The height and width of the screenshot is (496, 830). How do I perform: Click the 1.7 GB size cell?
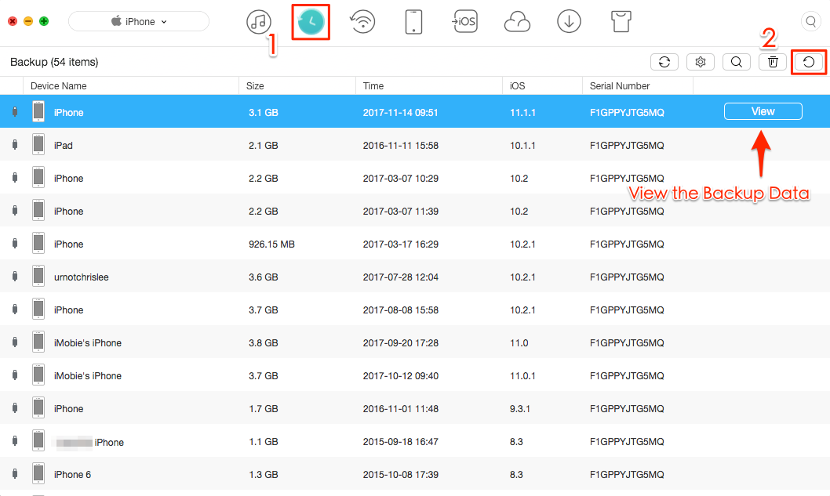click(x=263, y=409)
